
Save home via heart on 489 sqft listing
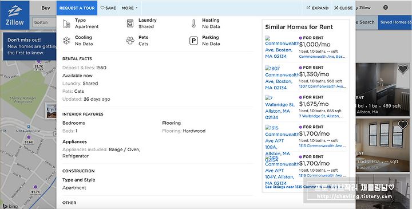[403, 69]
